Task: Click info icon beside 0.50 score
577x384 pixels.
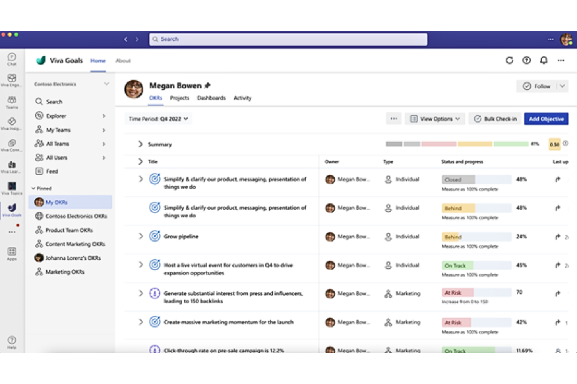Action: coord(565,144)
